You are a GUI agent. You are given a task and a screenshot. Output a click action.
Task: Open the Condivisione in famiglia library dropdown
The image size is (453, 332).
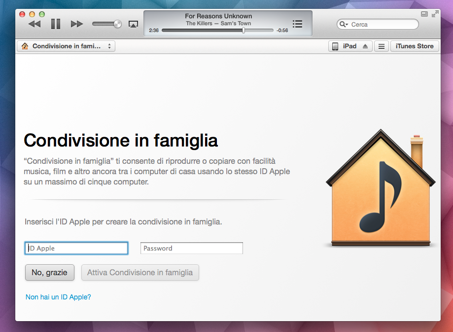pos(66,46)
